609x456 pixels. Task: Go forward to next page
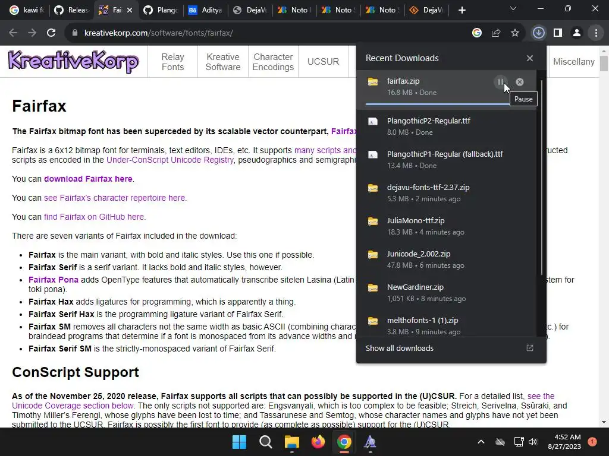pyautogui.click(x=32, y=33)
